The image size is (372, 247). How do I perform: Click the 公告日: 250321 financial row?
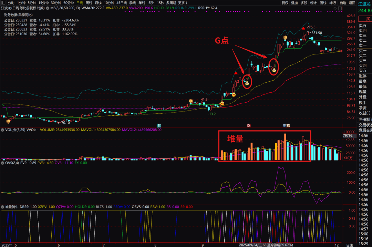pyautogui.click(x=41, y=20)
